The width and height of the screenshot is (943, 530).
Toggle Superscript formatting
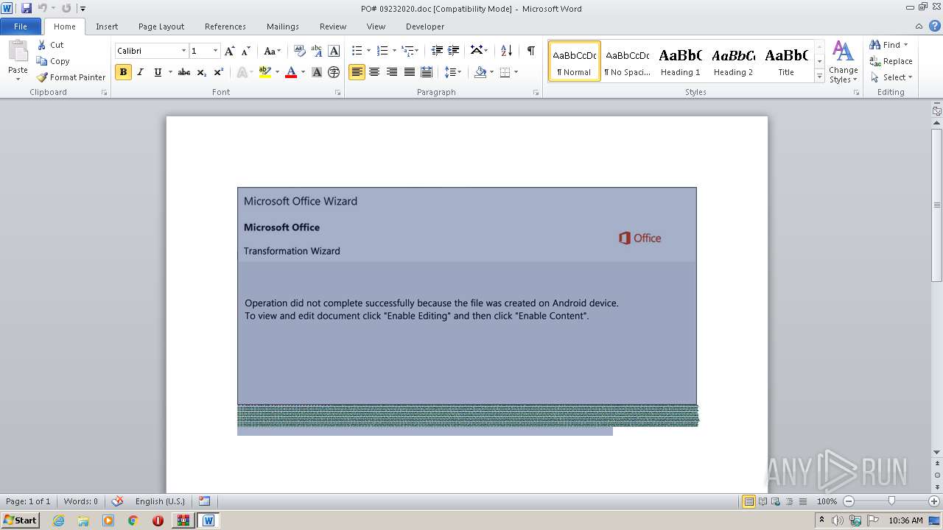coord(218,72)
